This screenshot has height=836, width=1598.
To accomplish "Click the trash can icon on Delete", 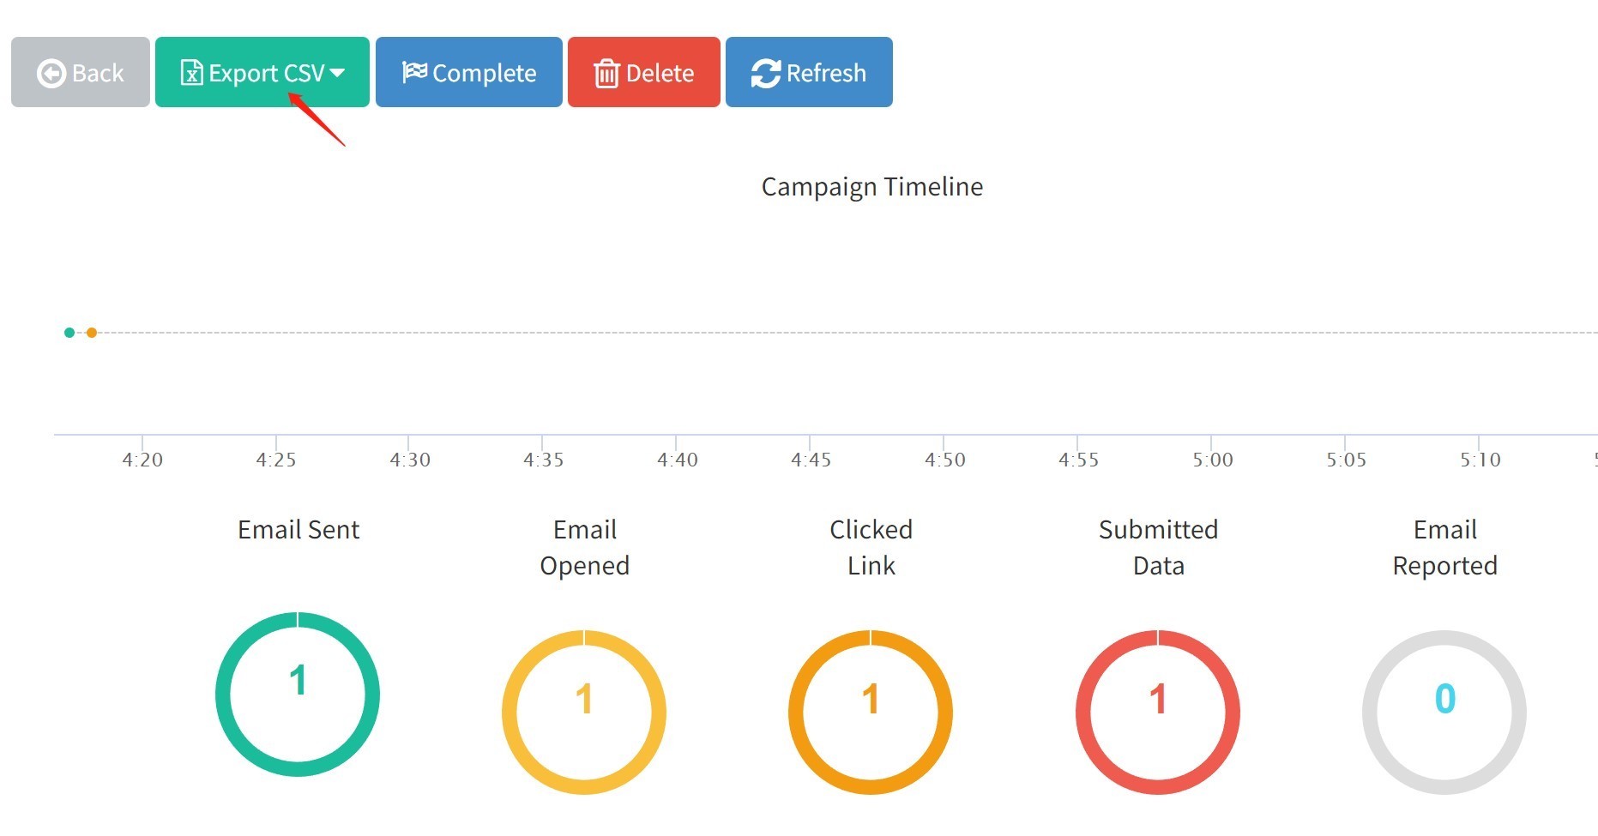I will pos(606,73).
